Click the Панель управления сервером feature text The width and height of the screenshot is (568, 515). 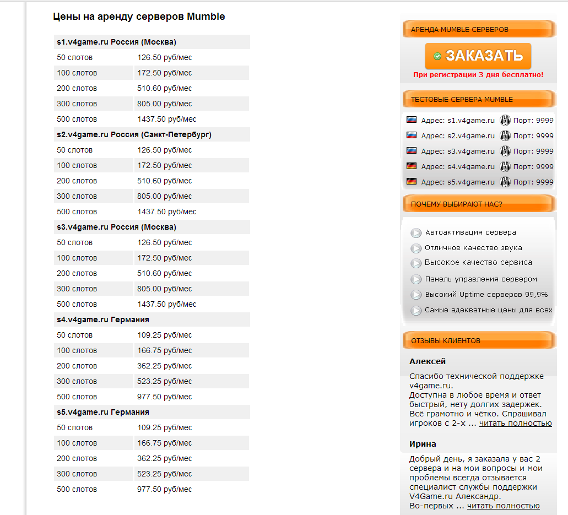[x=481, y=279]
